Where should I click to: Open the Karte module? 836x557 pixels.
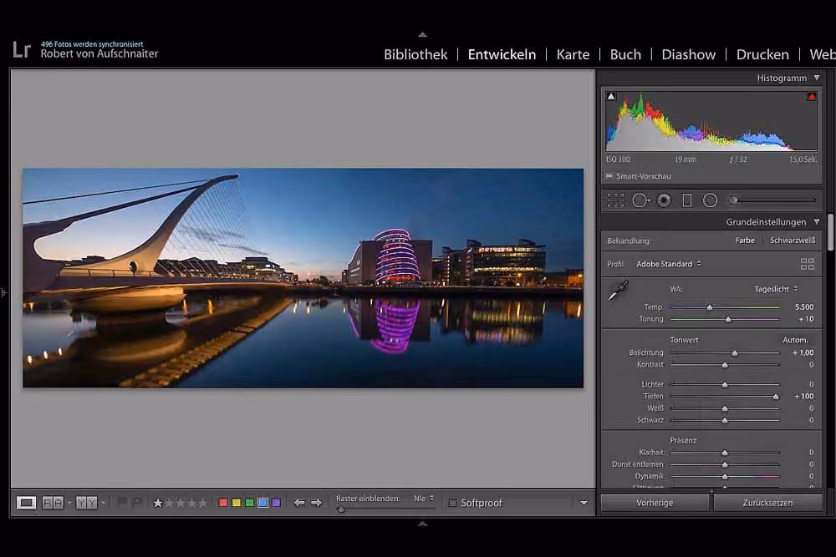click(x=573, y=55)
